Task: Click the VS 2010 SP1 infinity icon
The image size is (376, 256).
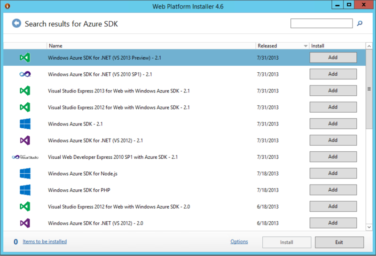Action: tap(25, 74)
